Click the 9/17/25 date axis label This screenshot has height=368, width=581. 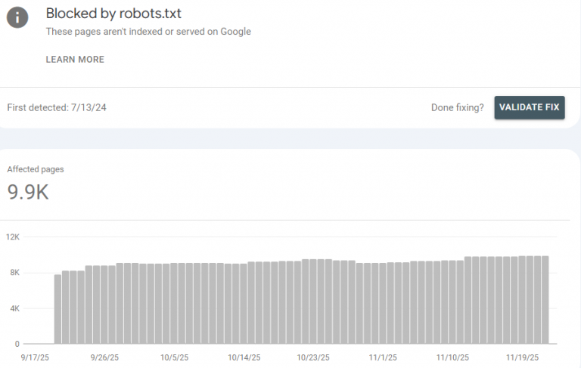click(x=36, y=357)
